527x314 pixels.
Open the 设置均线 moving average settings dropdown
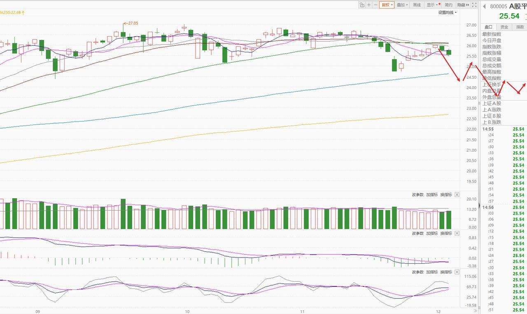coord(448,12)
